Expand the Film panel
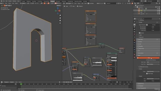Image resolution: width=161 pixels, height=91 pixels. point(148,51)
